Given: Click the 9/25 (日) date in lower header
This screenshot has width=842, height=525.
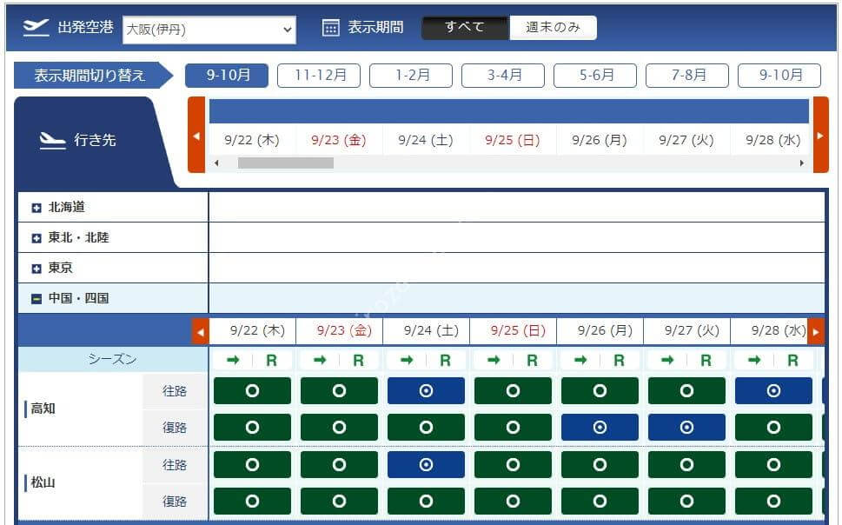Looking at the screenshot, I should 518,330.
